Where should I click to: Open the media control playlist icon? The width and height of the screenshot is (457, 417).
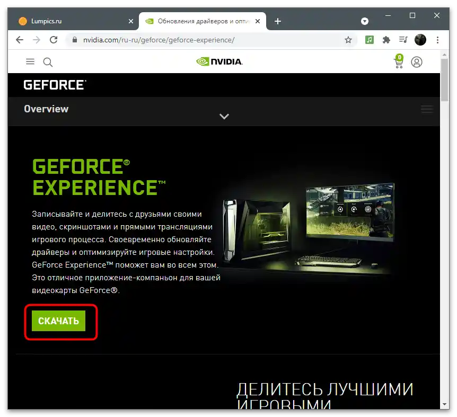[x=403, y=40]
